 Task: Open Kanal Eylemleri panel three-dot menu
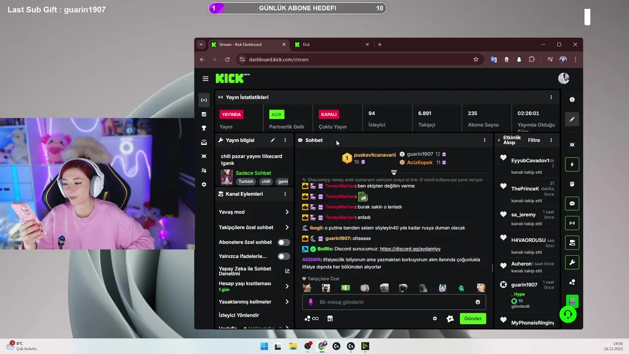(x=285, y=194)
